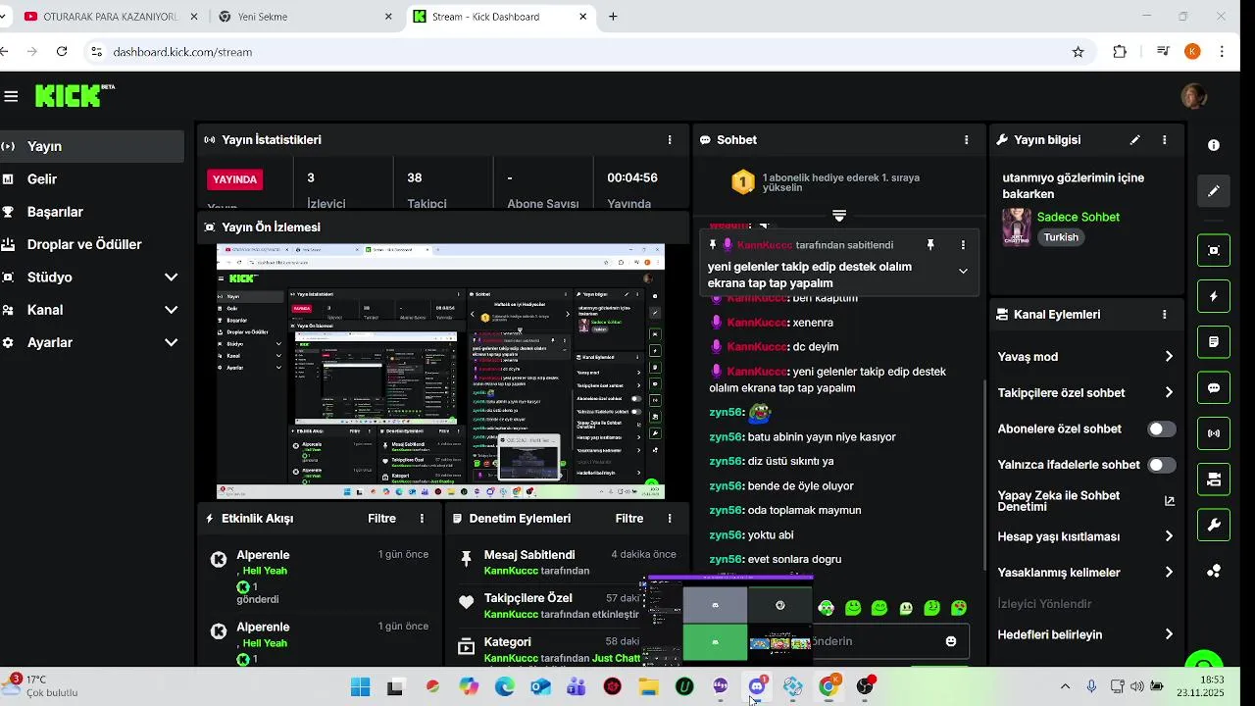Open Filtre in Denetim Eylemleri panel
1255x706 pixels.
(x=629, y=519)
